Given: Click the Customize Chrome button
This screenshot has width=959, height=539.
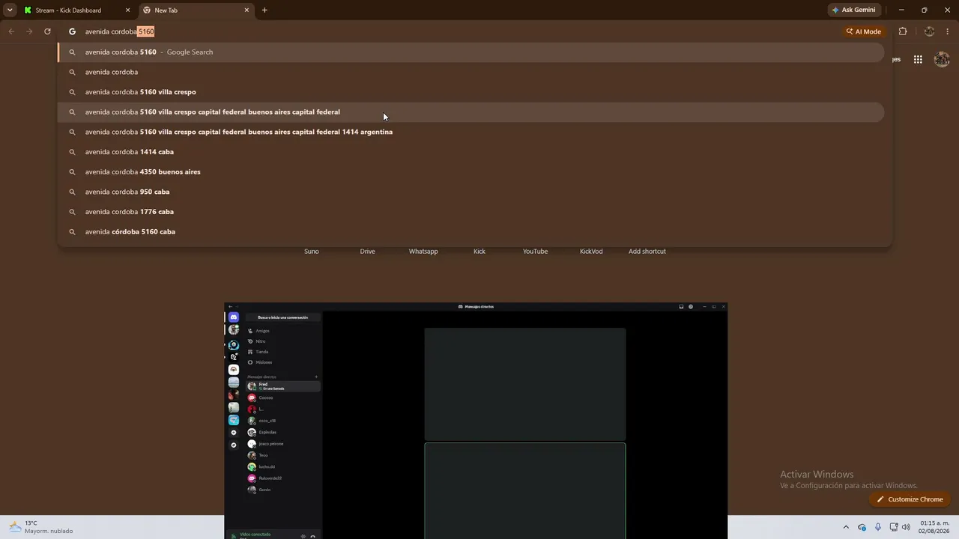Looking at the screenshot, I should click(910, 499).
